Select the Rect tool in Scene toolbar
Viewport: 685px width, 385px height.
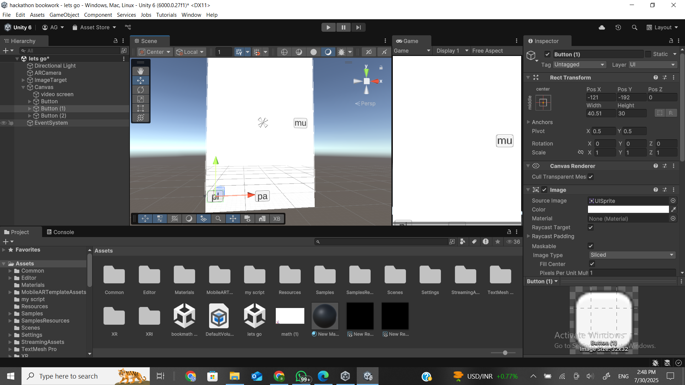click(141, 108)
